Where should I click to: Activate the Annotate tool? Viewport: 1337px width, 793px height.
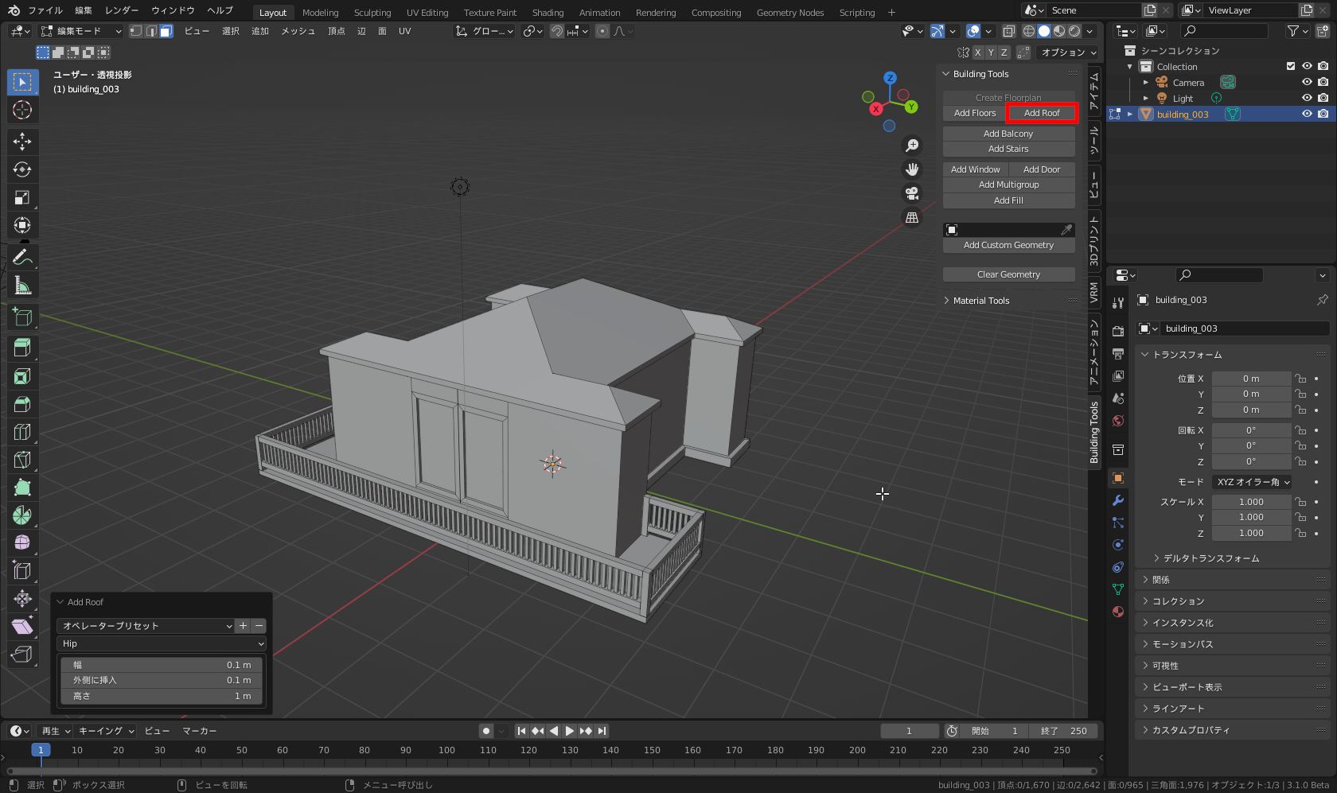click(x=21, y=256)
